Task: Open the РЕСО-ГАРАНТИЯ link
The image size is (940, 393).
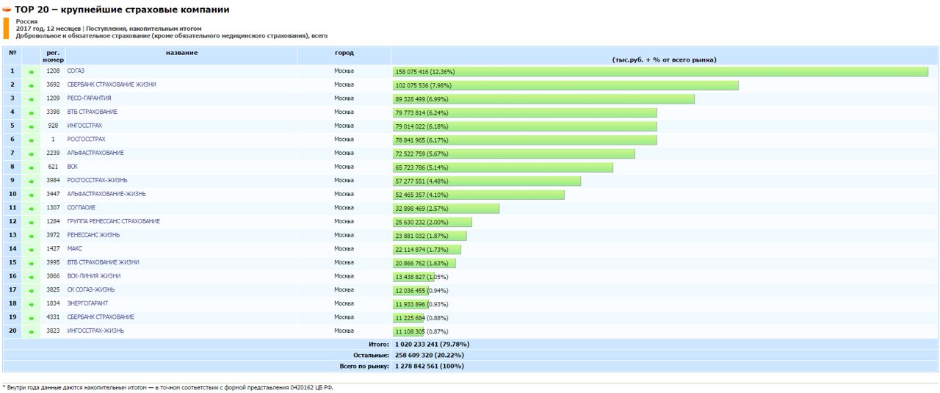Action: tap(90, 98)
